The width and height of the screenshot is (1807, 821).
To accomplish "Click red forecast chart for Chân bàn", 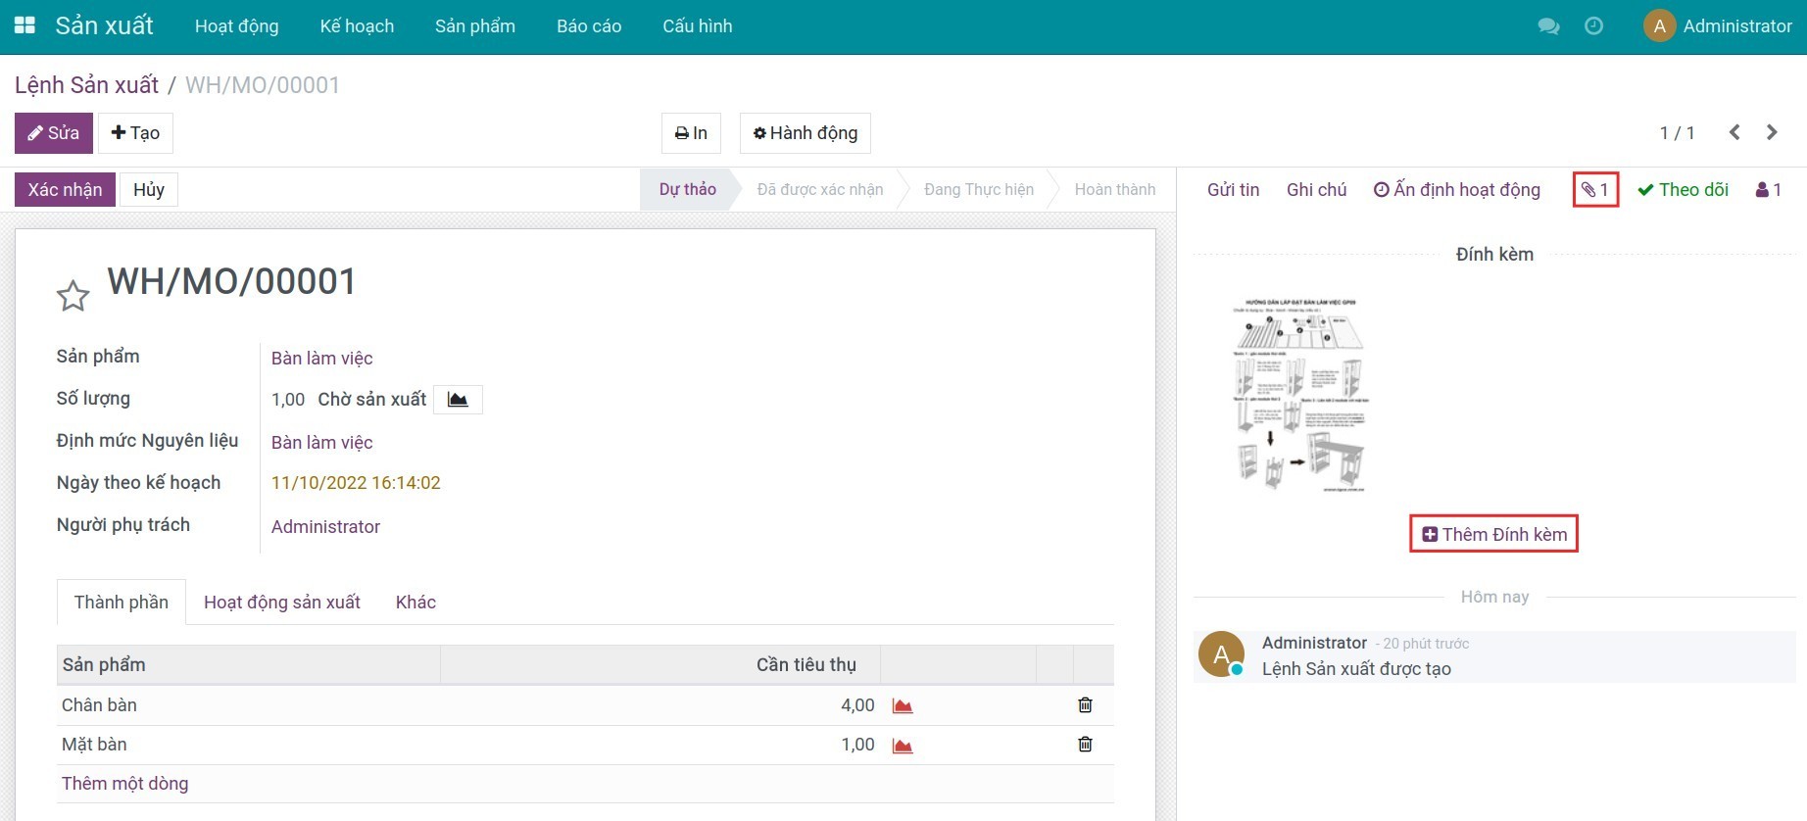I will pos(903,706).
